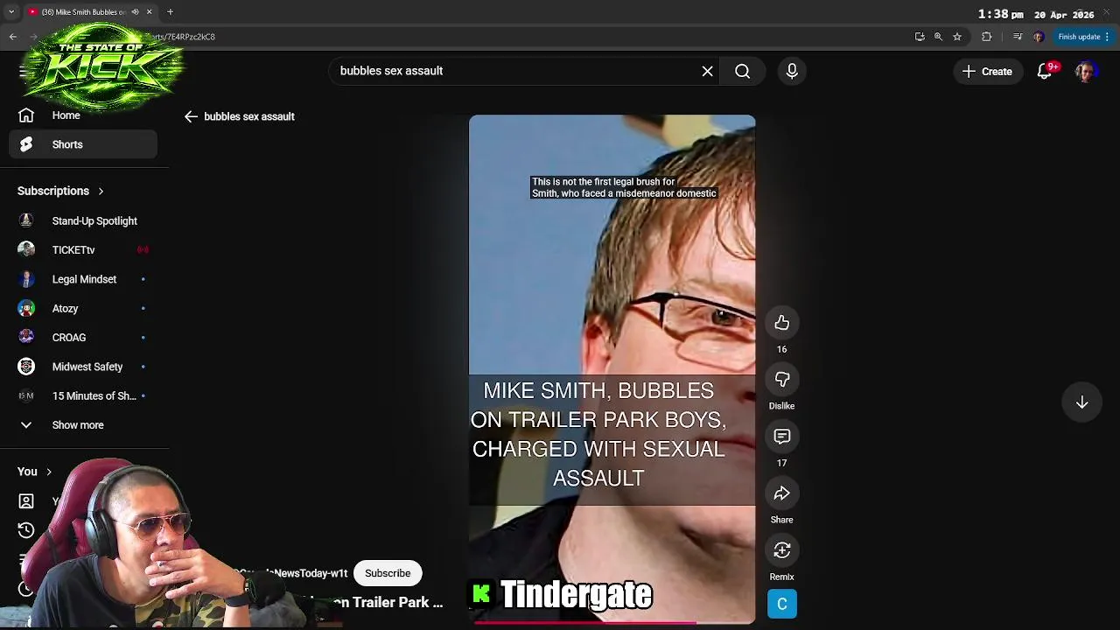
Task: Open a new browser tab
Action: tap(170, 11)
